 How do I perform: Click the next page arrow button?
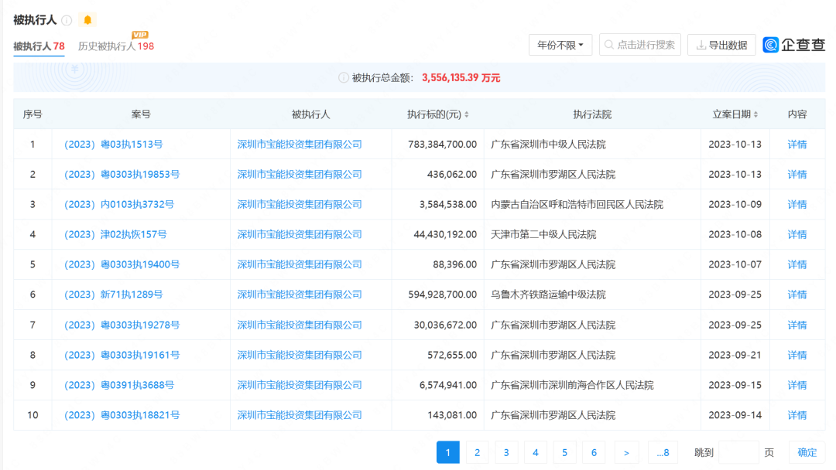(x=626, y=452)
